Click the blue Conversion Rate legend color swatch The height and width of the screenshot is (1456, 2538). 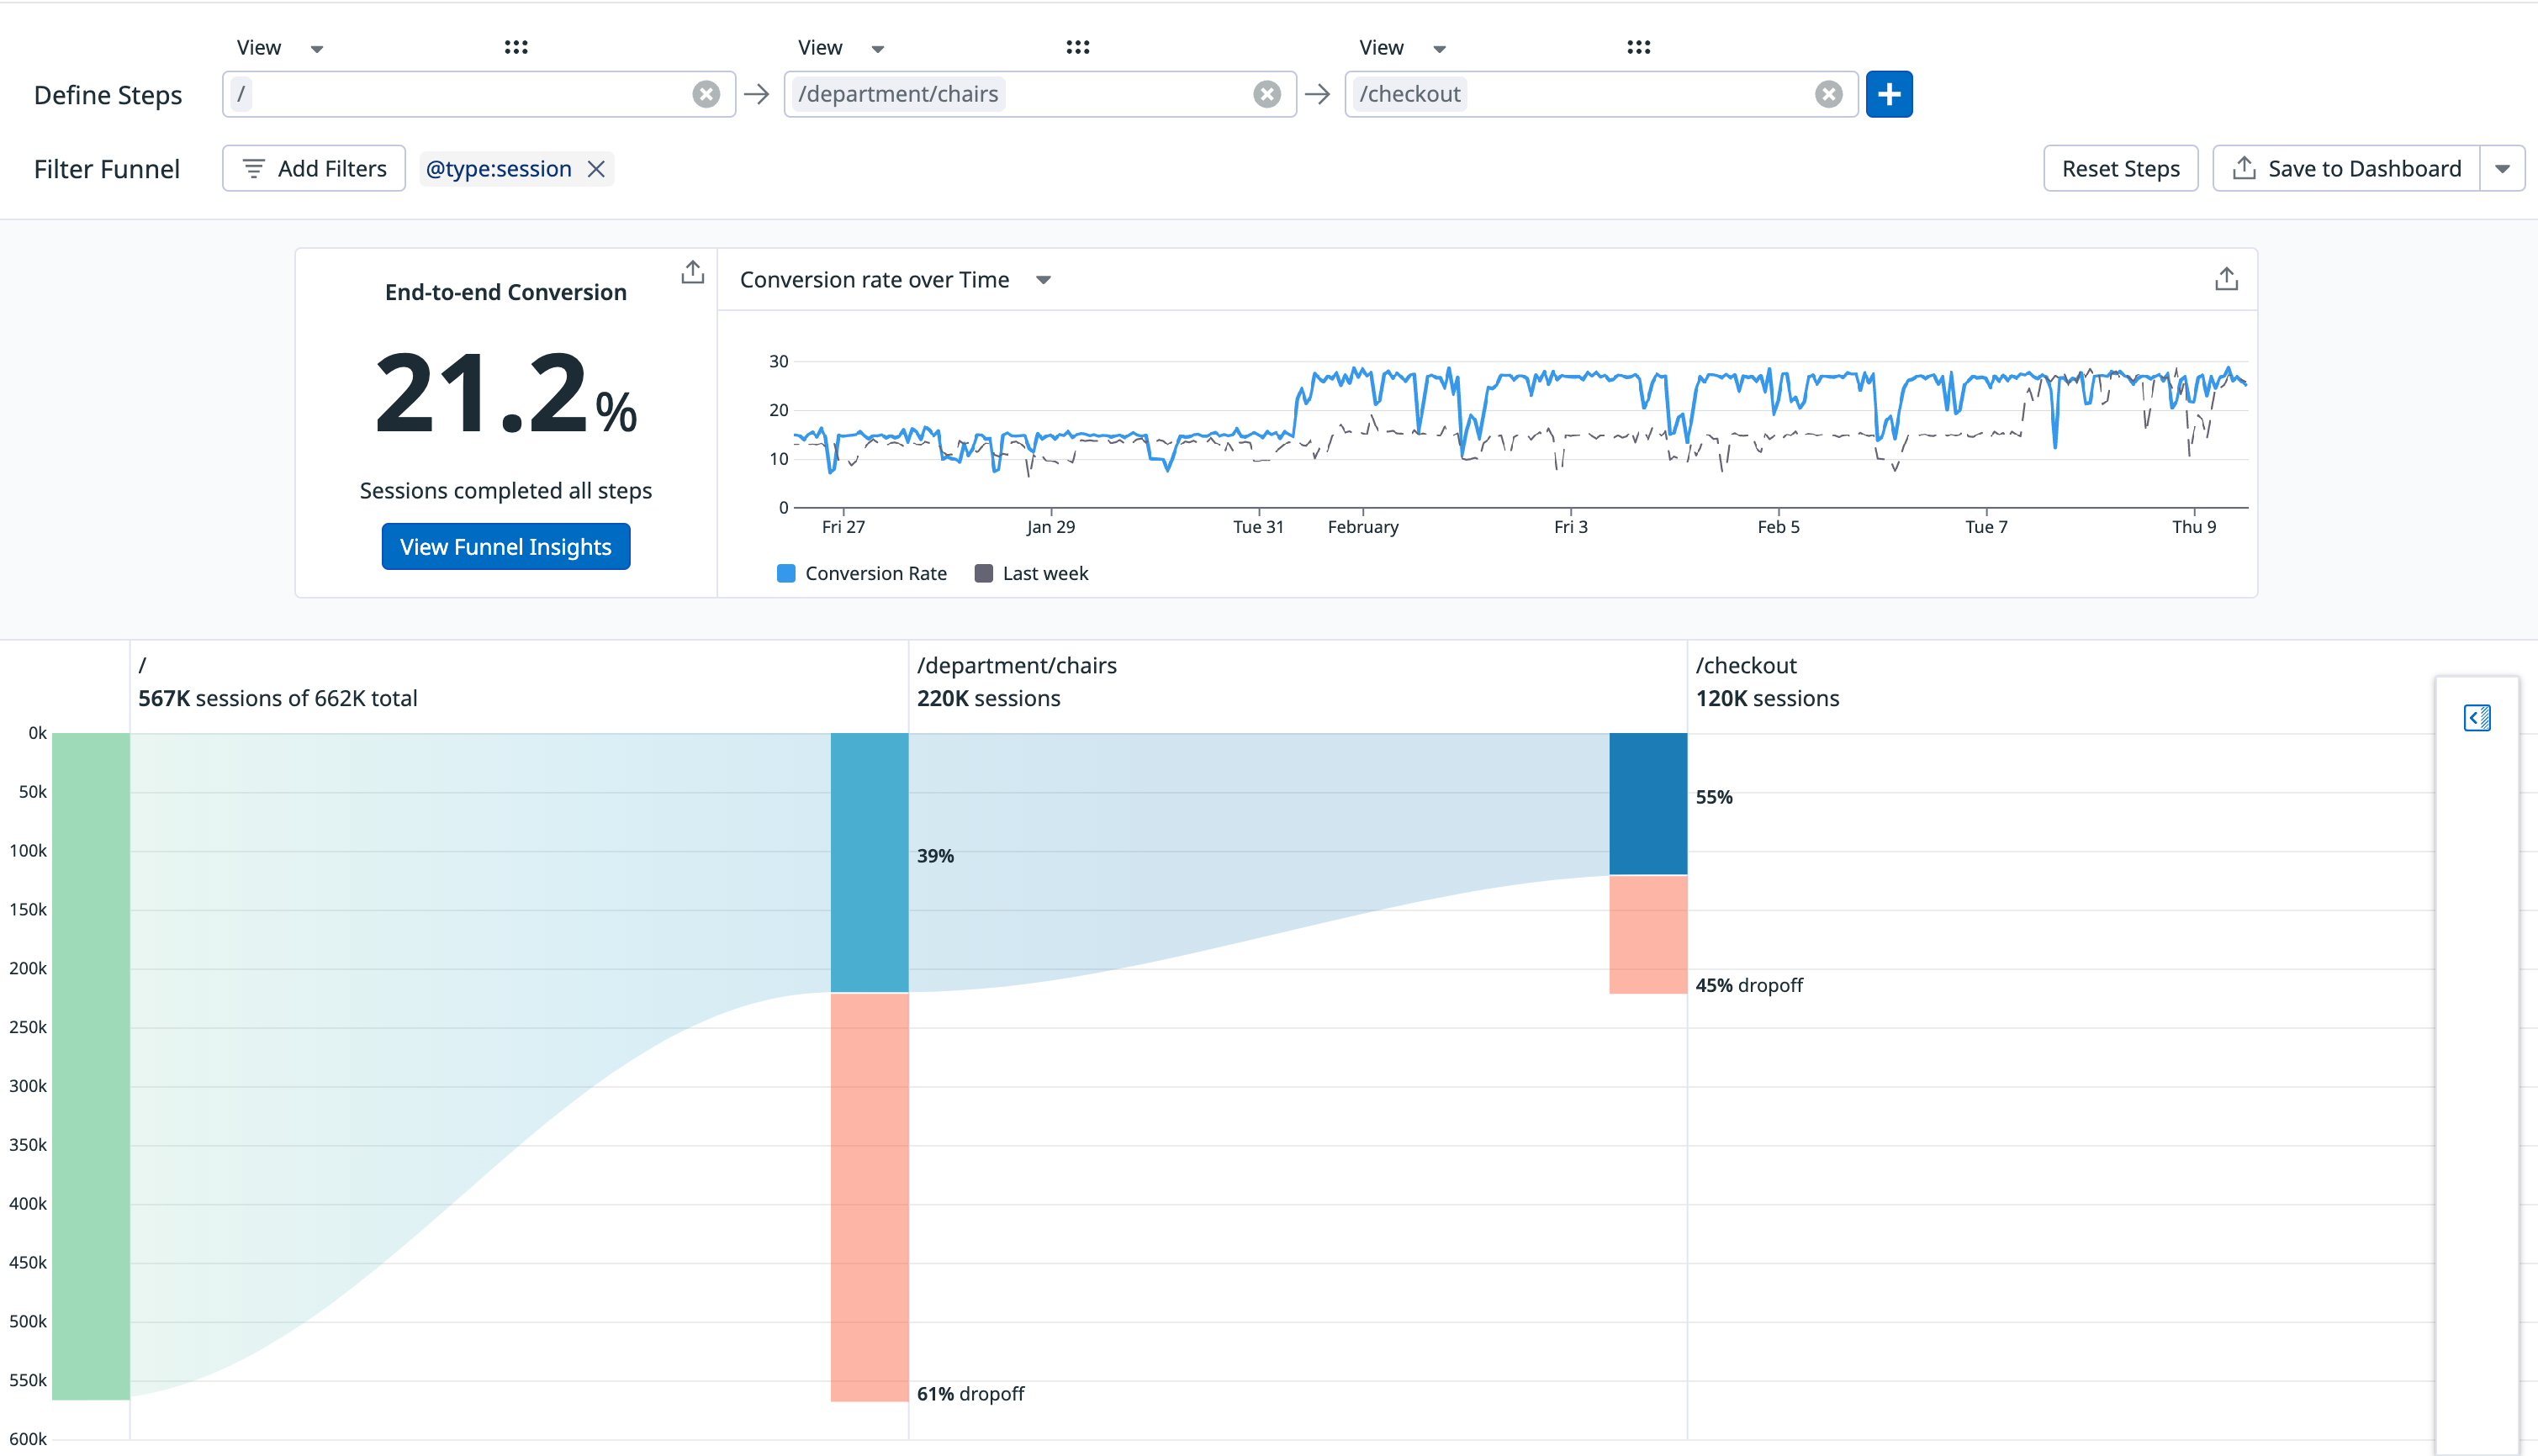tap(786, 573)
